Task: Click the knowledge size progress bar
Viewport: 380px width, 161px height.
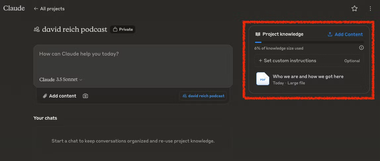Action: [x=309, y=42]
